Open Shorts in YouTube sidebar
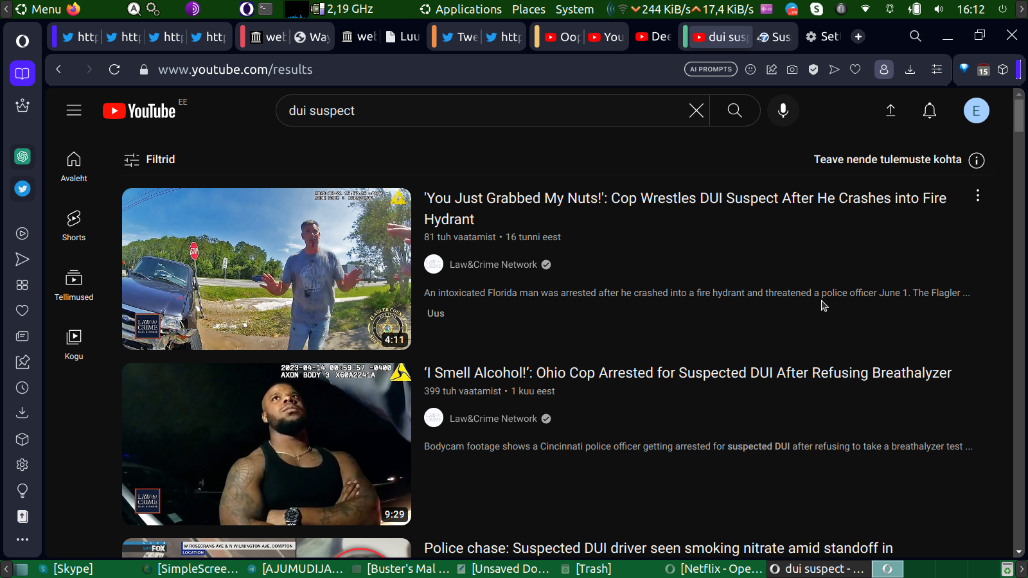1028x578 pixels. coord(74,226)
